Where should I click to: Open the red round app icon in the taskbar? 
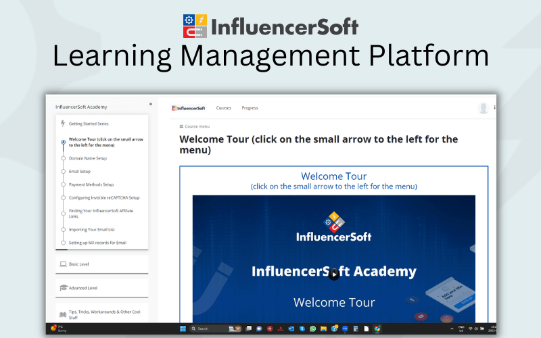coord(270,329)
